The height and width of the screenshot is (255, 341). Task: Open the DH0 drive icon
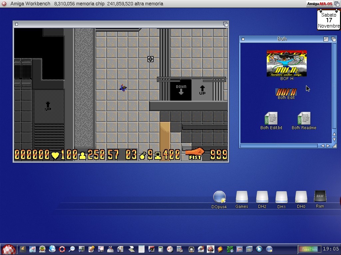301,197
